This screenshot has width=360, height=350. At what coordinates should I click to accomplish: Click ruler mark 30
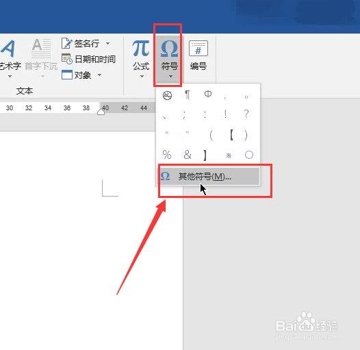click(x=10, y=108)
